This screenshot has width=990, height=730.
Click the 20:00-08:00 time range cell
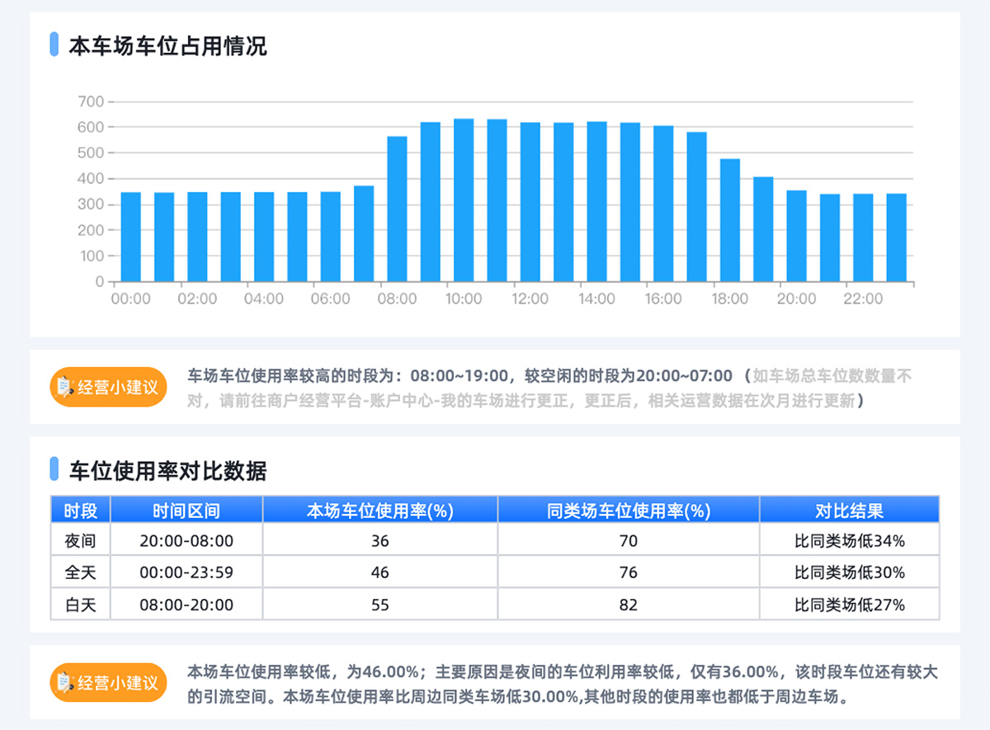[186, 541]
